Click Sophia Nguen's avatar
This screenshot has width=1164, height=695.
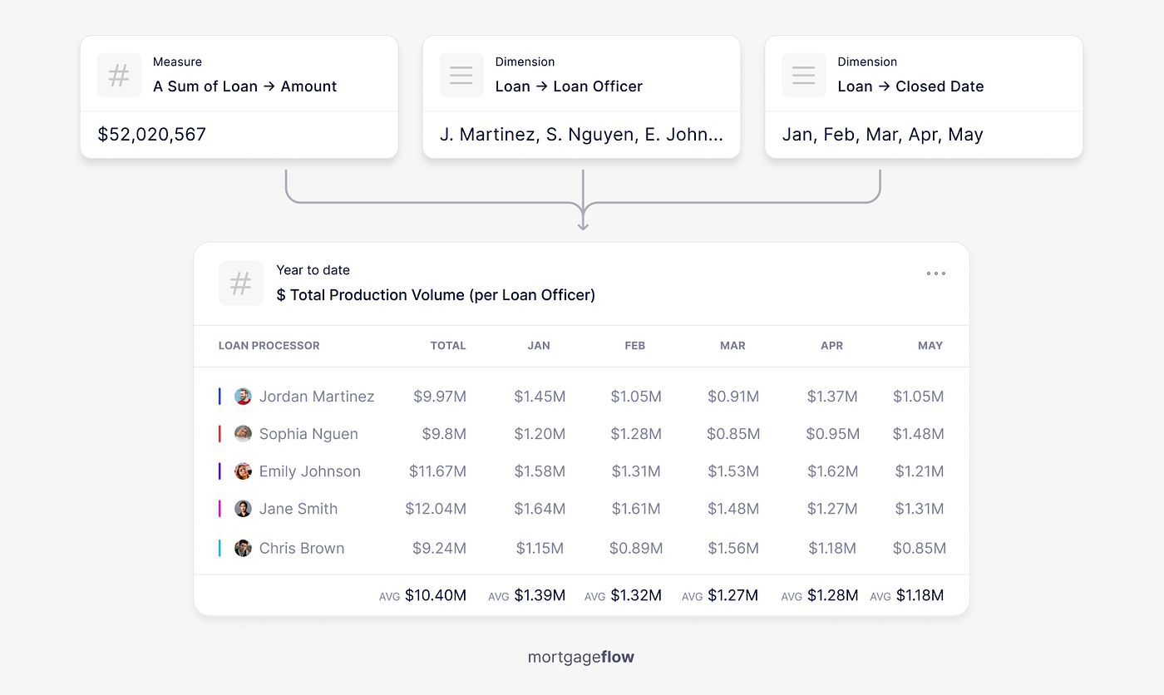click(x=243, y=434)
